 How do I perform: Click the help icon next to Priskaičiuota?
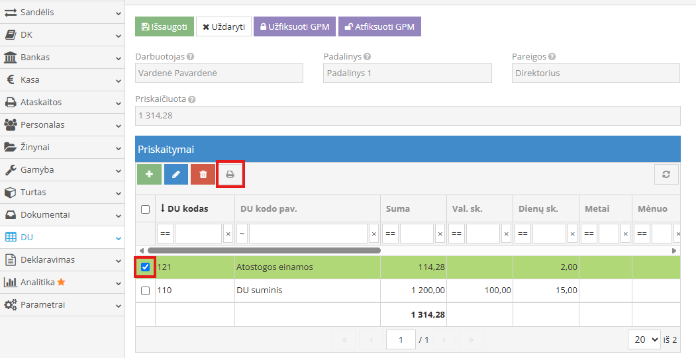point(192,99)
